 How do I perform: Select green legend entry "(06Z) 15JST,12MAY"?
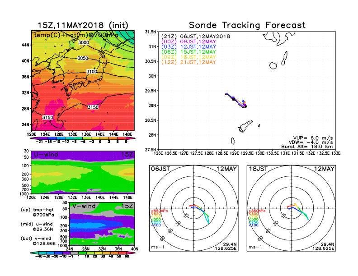click(x=188, y=52)
